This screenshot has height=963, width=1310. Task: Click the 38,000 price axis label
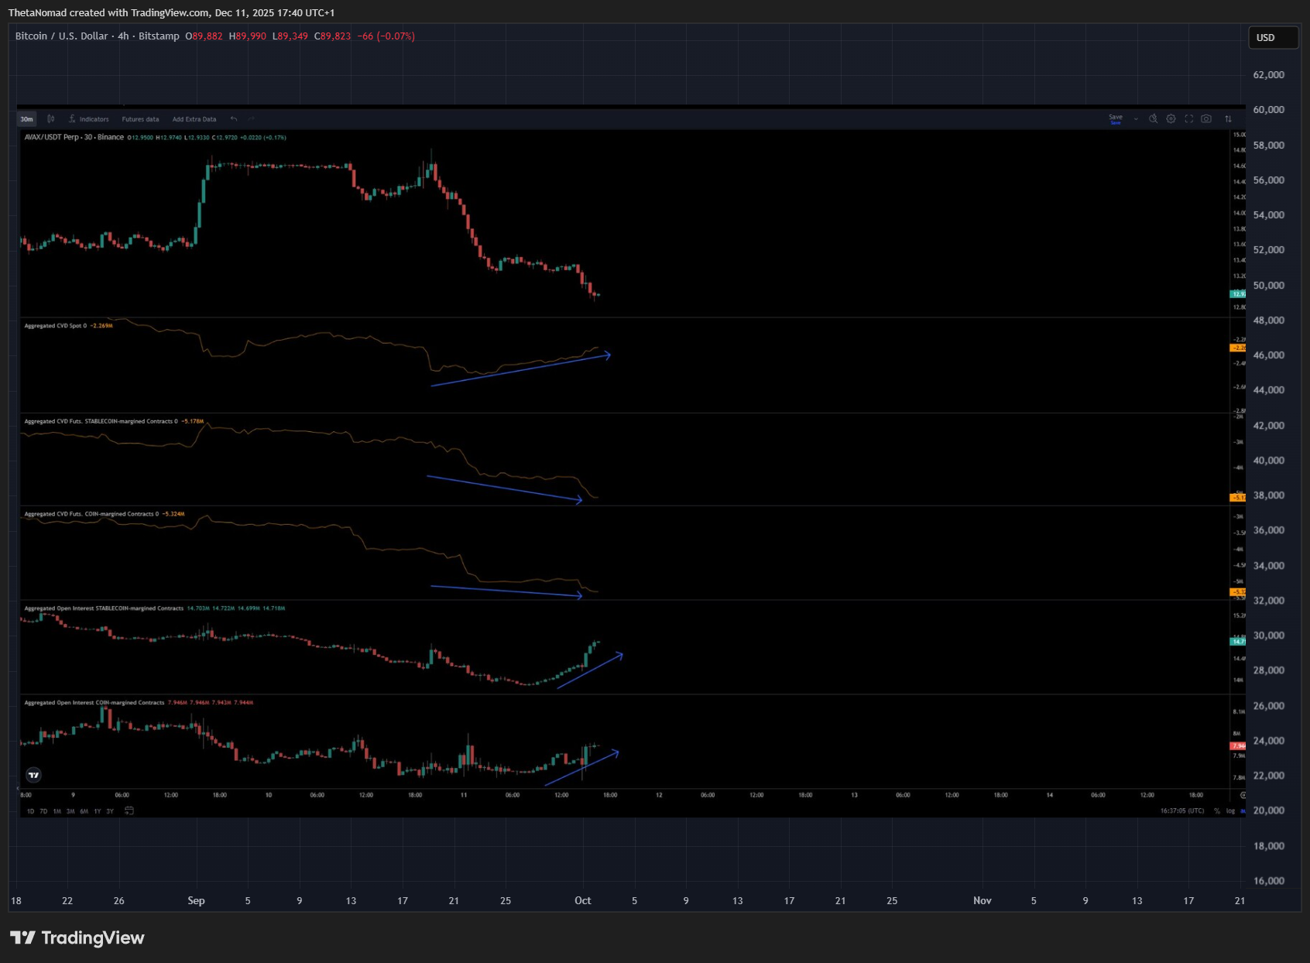tap(1269, 495)
